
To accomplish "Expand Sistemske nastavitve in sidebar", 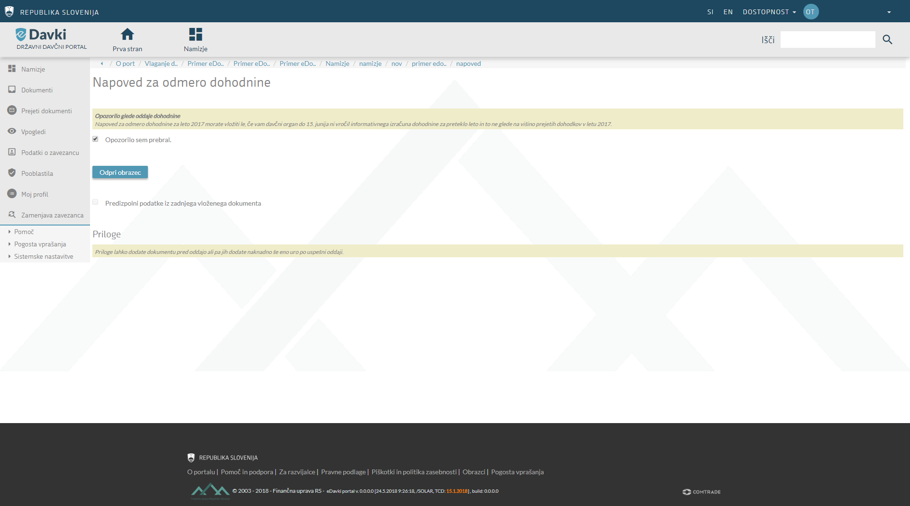I will [44, 256].
